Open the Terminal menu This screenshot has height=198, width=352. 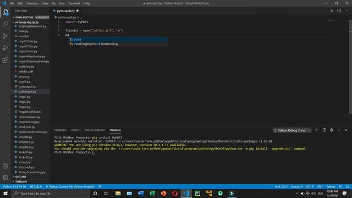pyautogui.click(x=74, y=3)
